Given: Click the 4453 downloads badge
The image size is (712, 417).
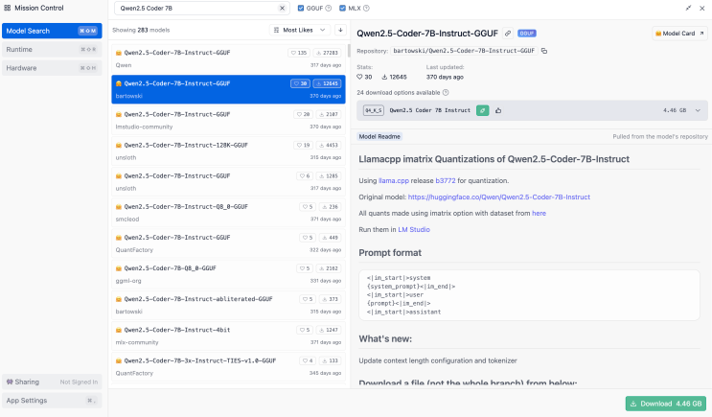Looking at the screenshot, I should [x=329, y=146].
